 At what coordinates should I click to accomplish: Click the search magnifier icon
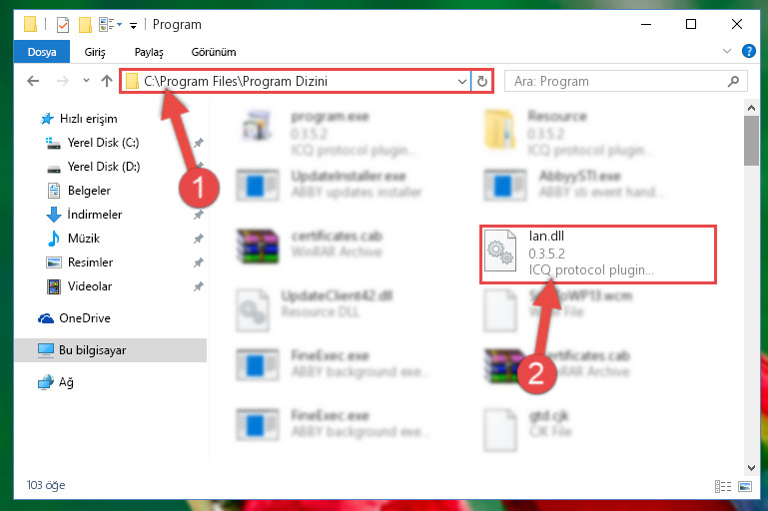coord(733,81)
